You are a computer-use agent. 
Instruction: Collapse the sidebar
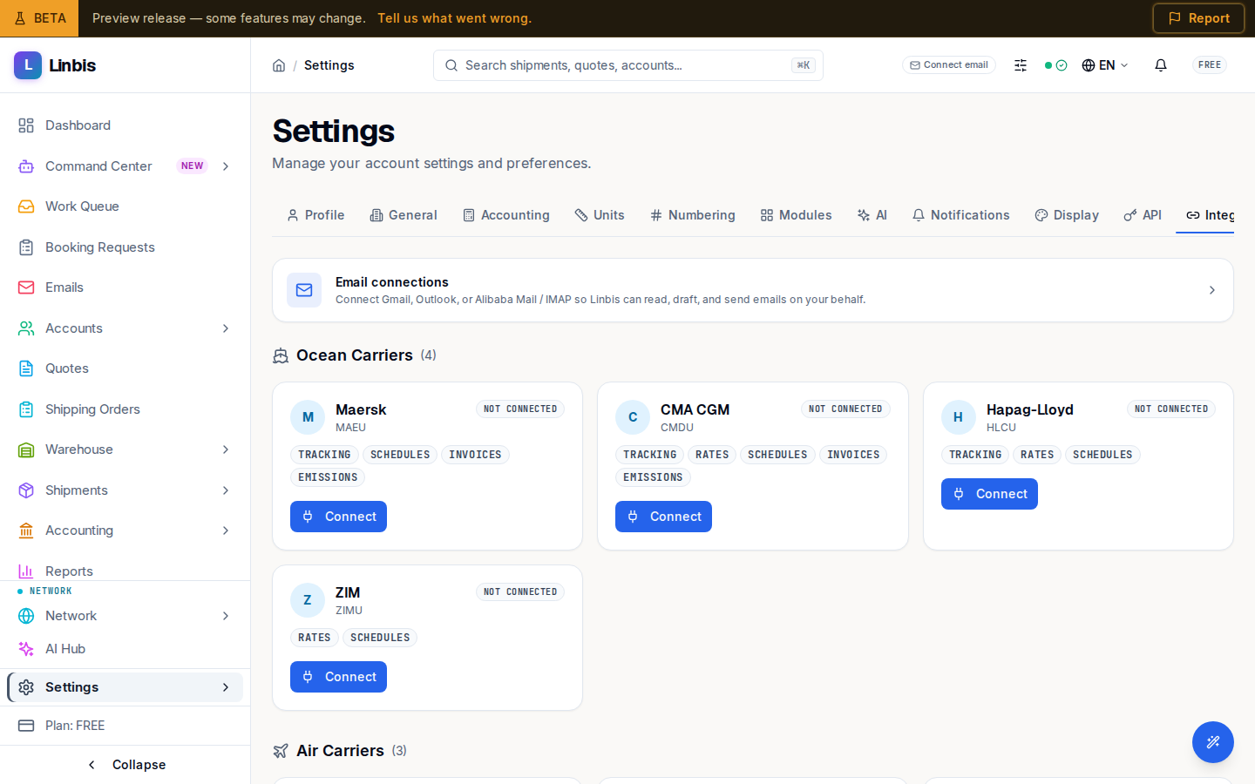125,765
